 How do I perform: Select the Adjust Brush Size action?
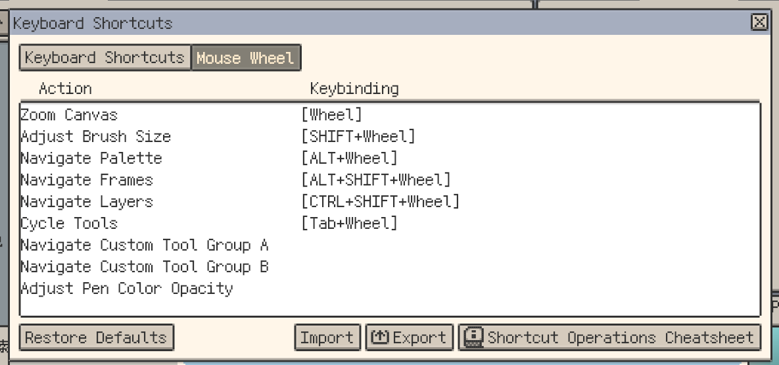tap(95, 137)
